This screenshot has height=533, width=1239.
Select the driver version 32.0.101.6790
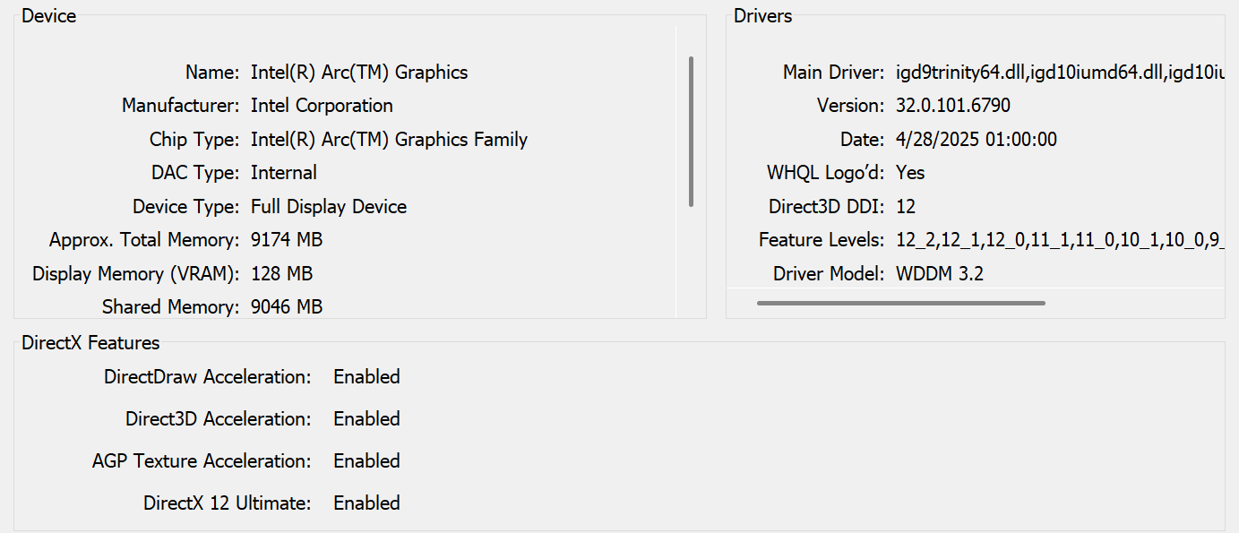point(953,106)
